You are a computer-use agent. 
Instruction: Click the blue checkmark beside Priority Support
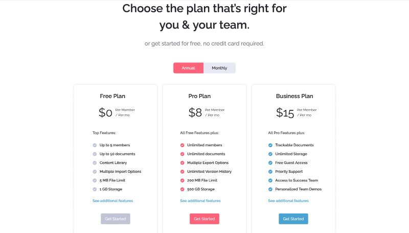(270, 172)
